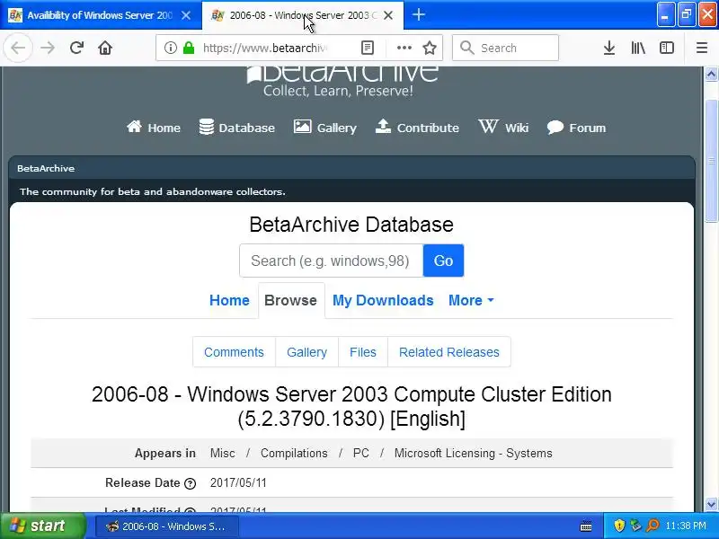Screen dimensions: 719x539
Task: Toggle reader view icon in address bar
Action: tap(368, 48)
